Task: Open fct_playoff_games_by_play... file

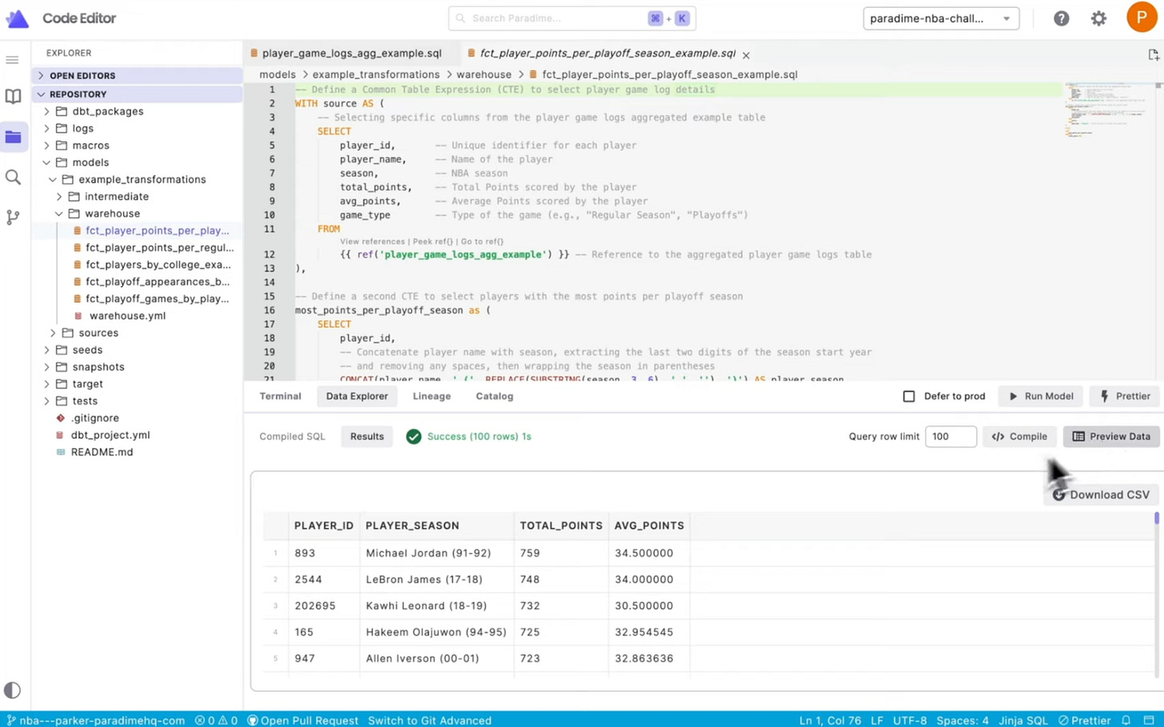Action: click(157, 299)
